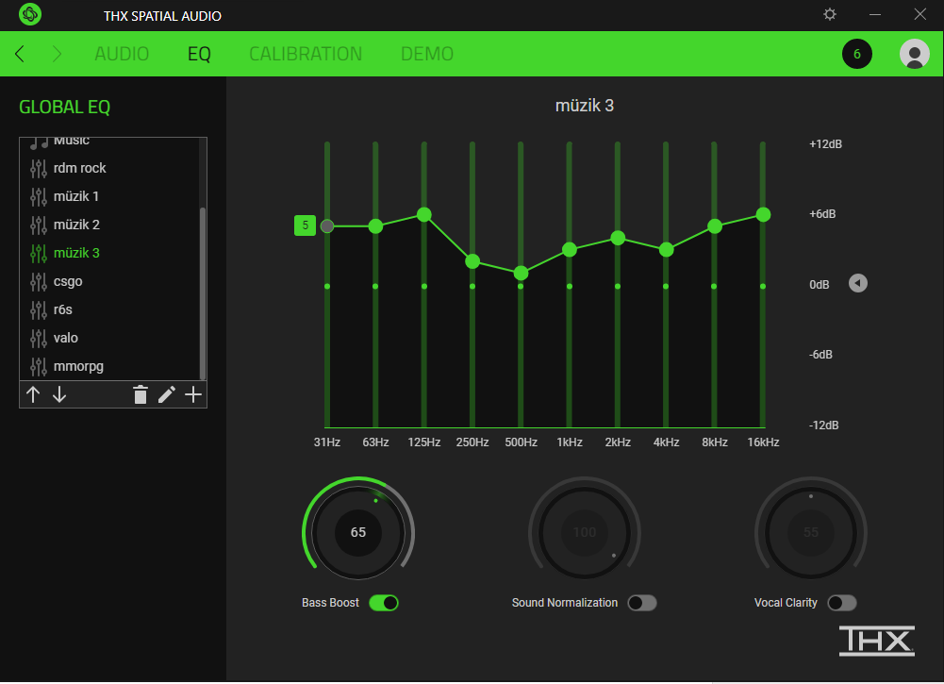Screen dimensions: 944x684
Task: Click the 63Hz band slider handle
Action: pyautogui.click(x=375, y=225)
